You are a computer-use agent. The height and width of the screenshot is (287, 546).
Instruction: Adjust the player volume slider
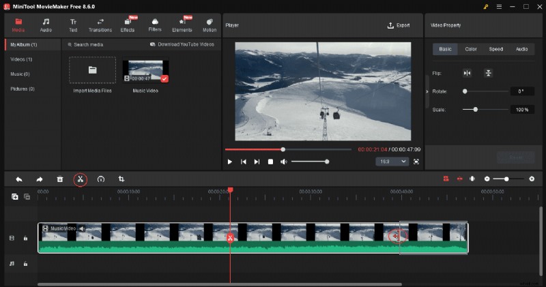click(x=310, y=162)
